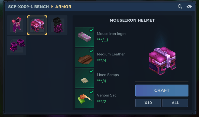Viewport: 199px width, 117px height.
Task: Select the Mouseiron boots recipe
Action: [x=17, y=46]
